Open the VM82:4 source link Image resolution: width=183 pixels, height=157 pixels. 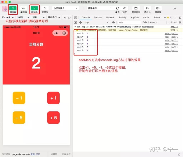point(174,27)
